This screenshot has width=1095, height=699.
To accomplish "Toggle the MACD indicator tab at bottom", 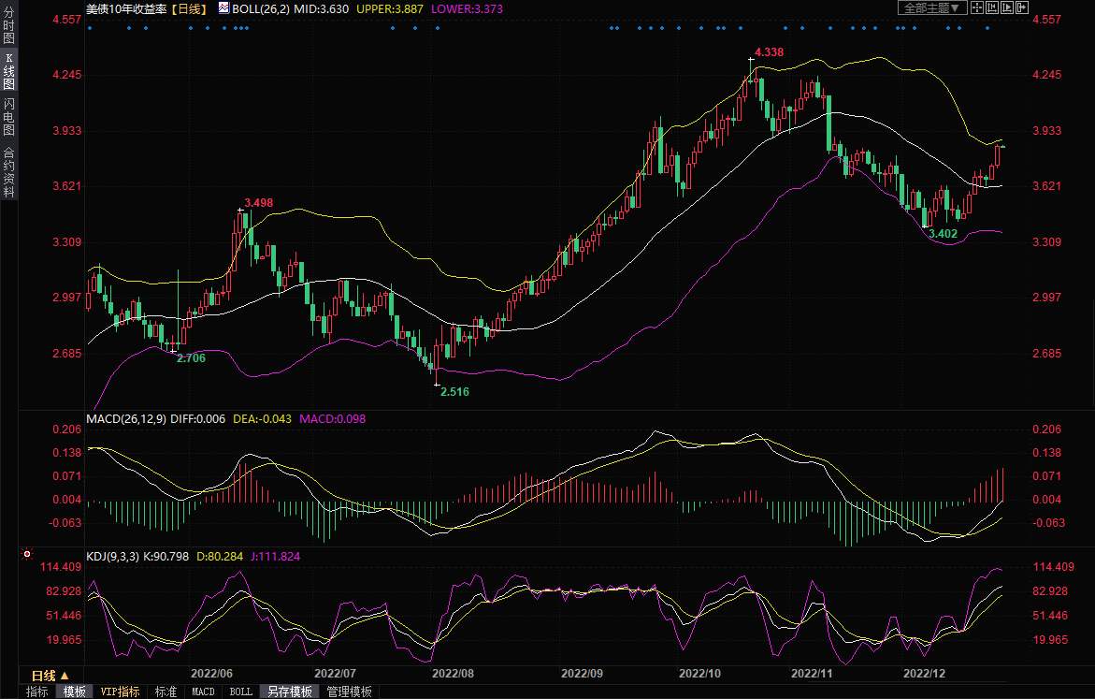I will pyautogui.click(x=203, y=692).
